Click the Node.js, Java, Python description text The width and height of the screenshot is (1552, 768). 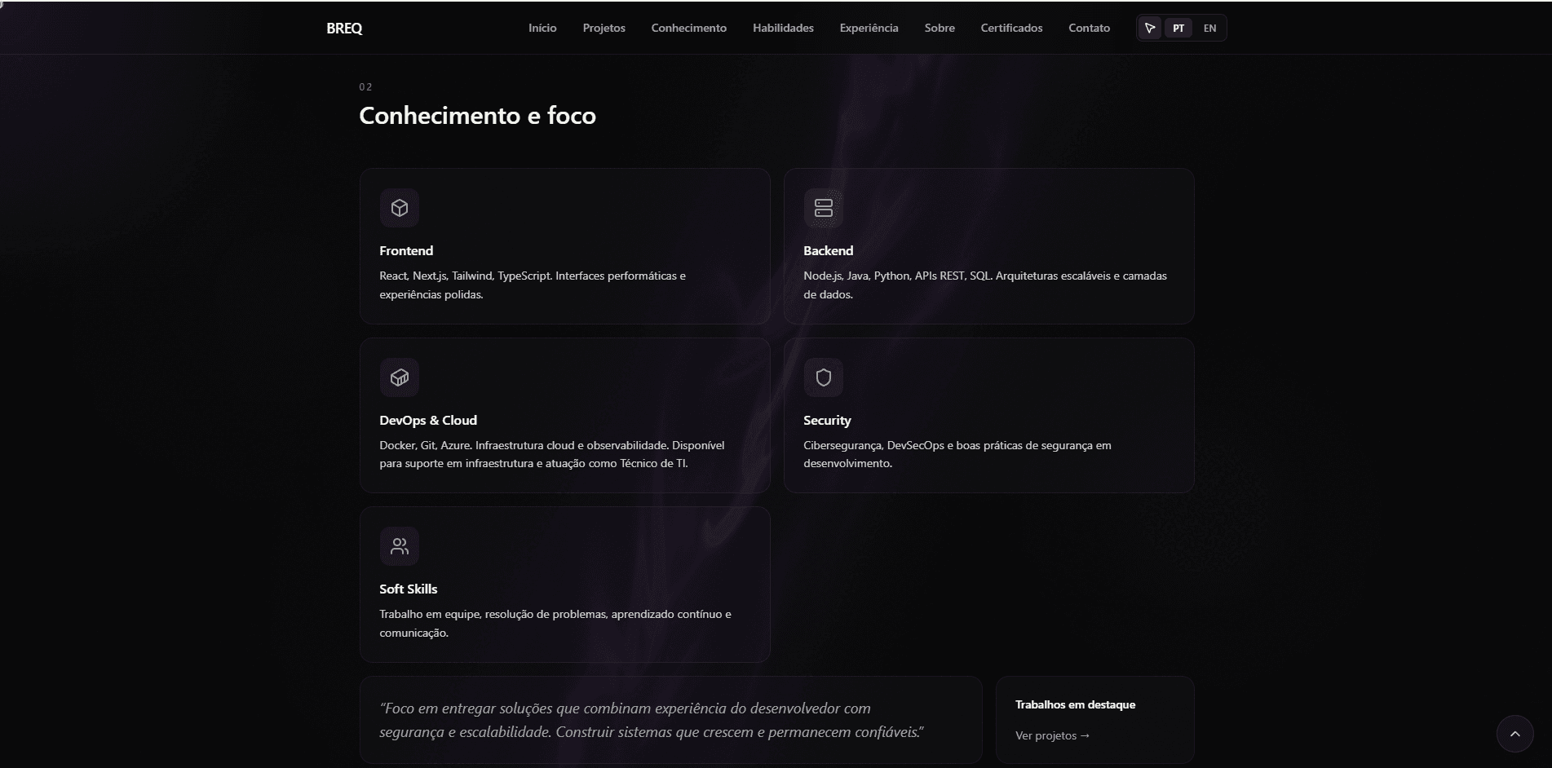[x=985, y=285]
